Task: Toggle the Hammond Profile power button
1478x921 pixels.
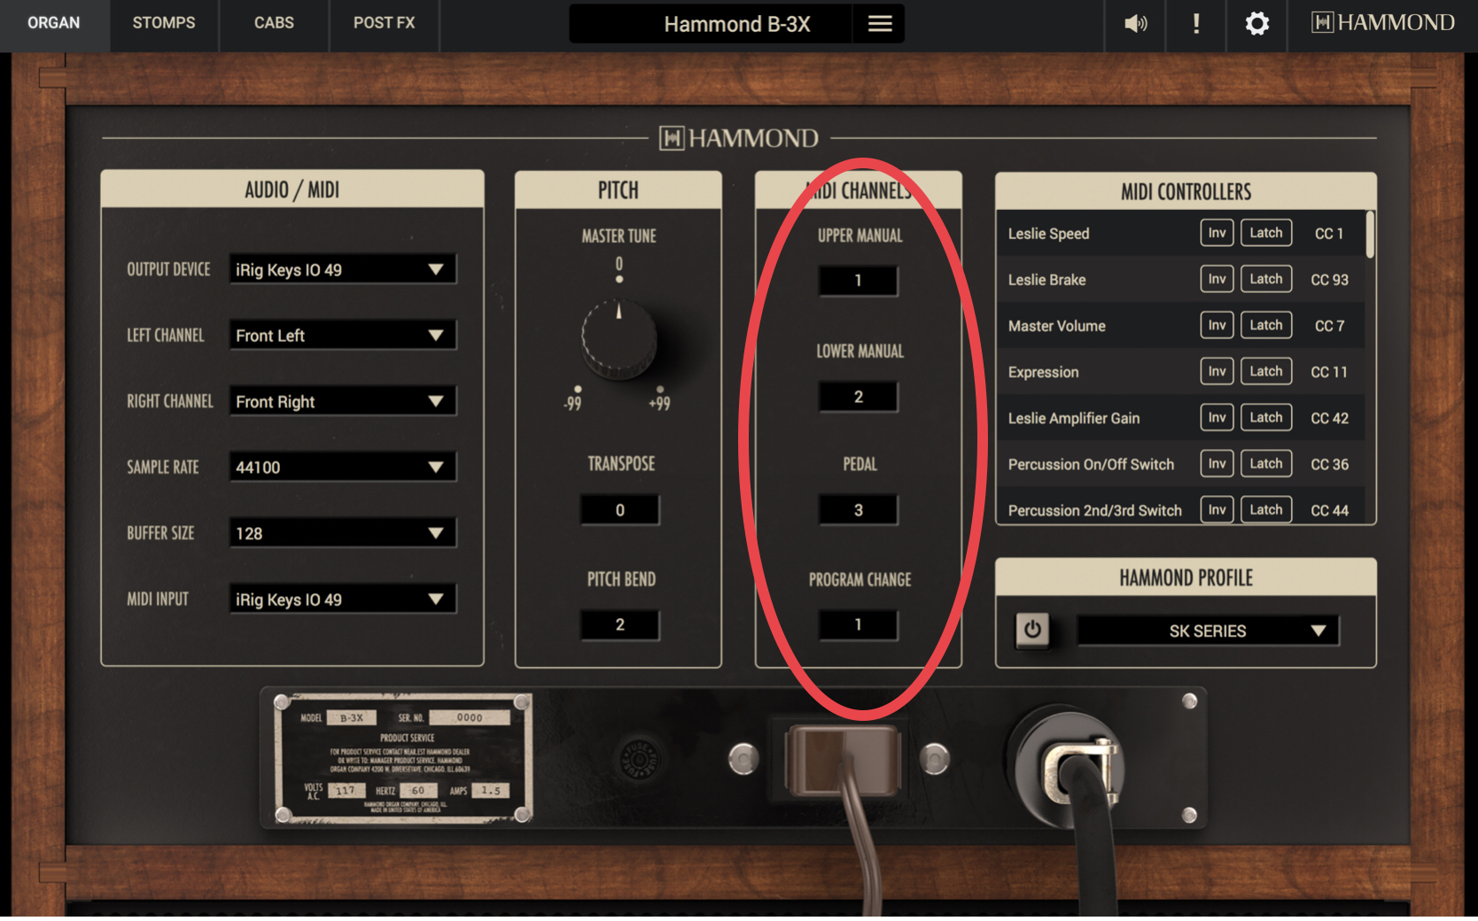Action: coord(1032,630)
